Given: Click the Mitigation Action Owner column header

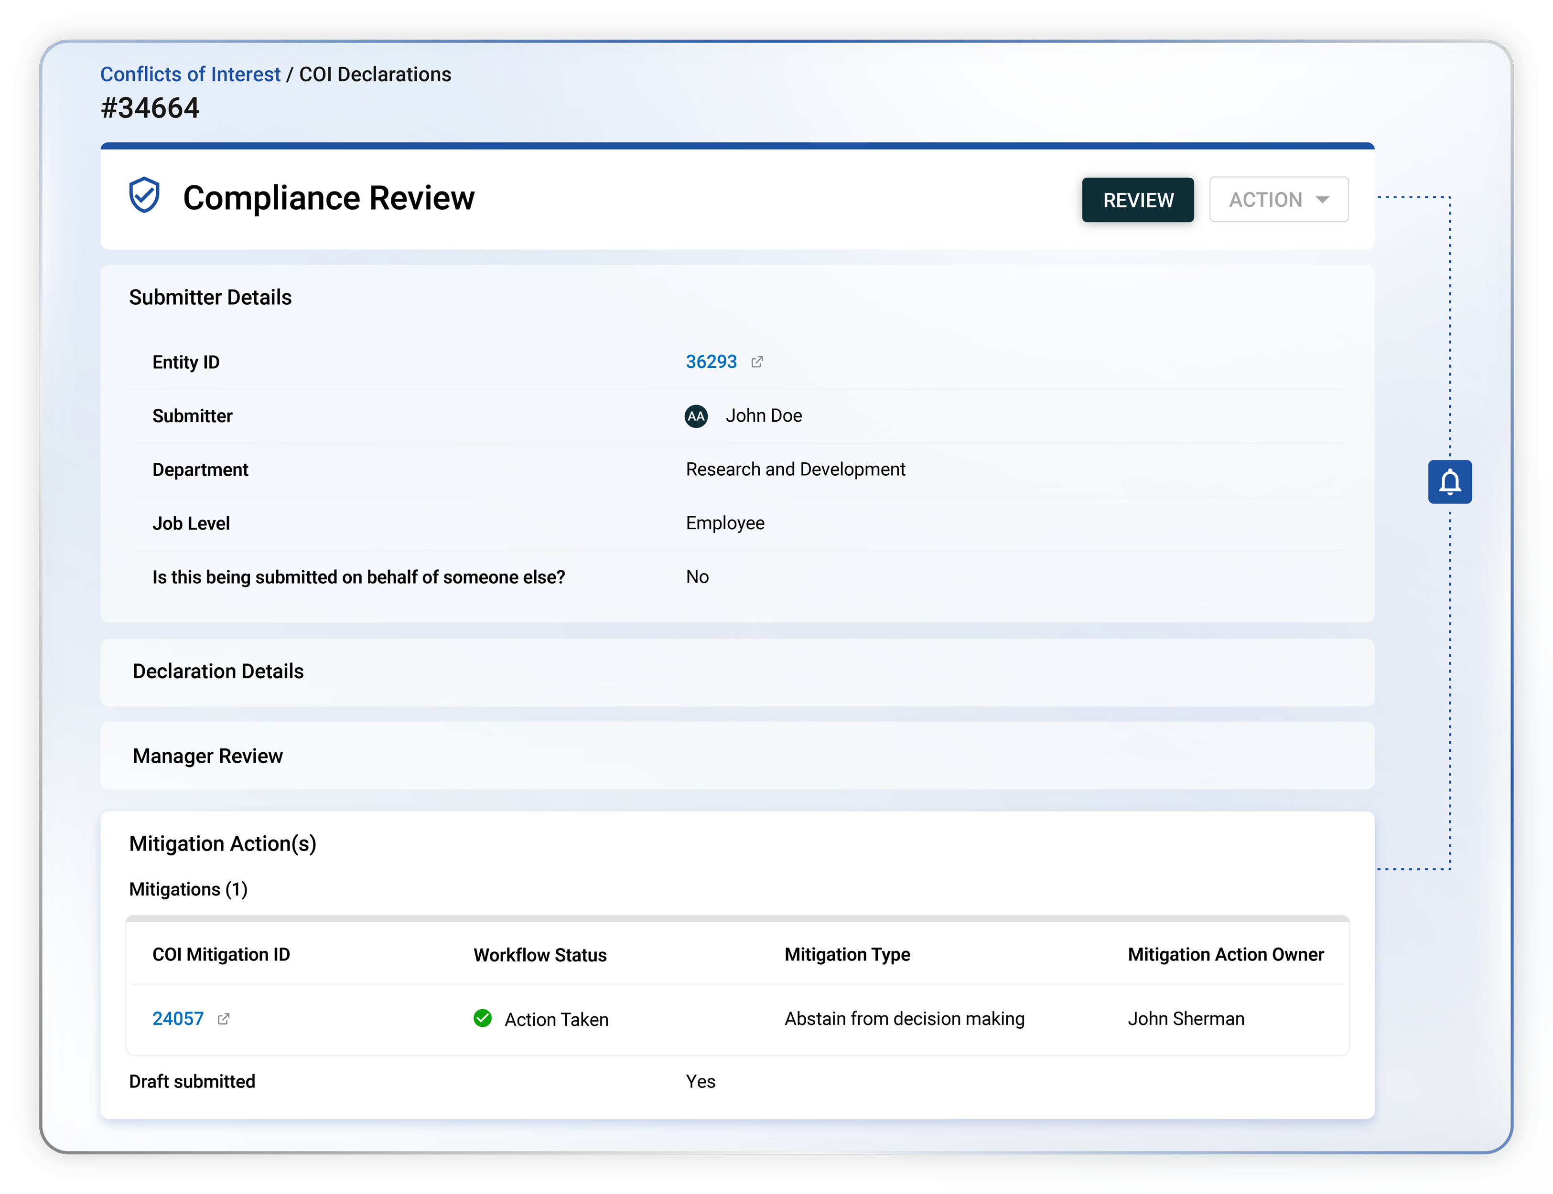Looking at the screenshot, I should (1225, 955).
